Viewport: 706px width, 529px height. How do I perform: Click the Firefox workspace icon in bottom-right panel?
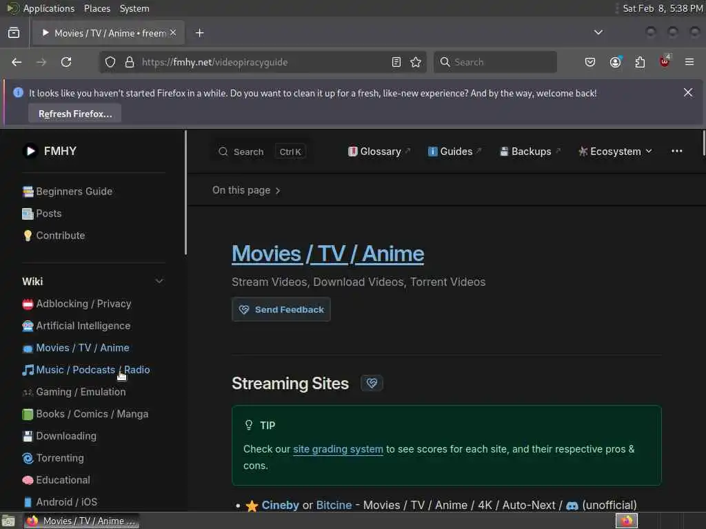(x=627, y=521)
